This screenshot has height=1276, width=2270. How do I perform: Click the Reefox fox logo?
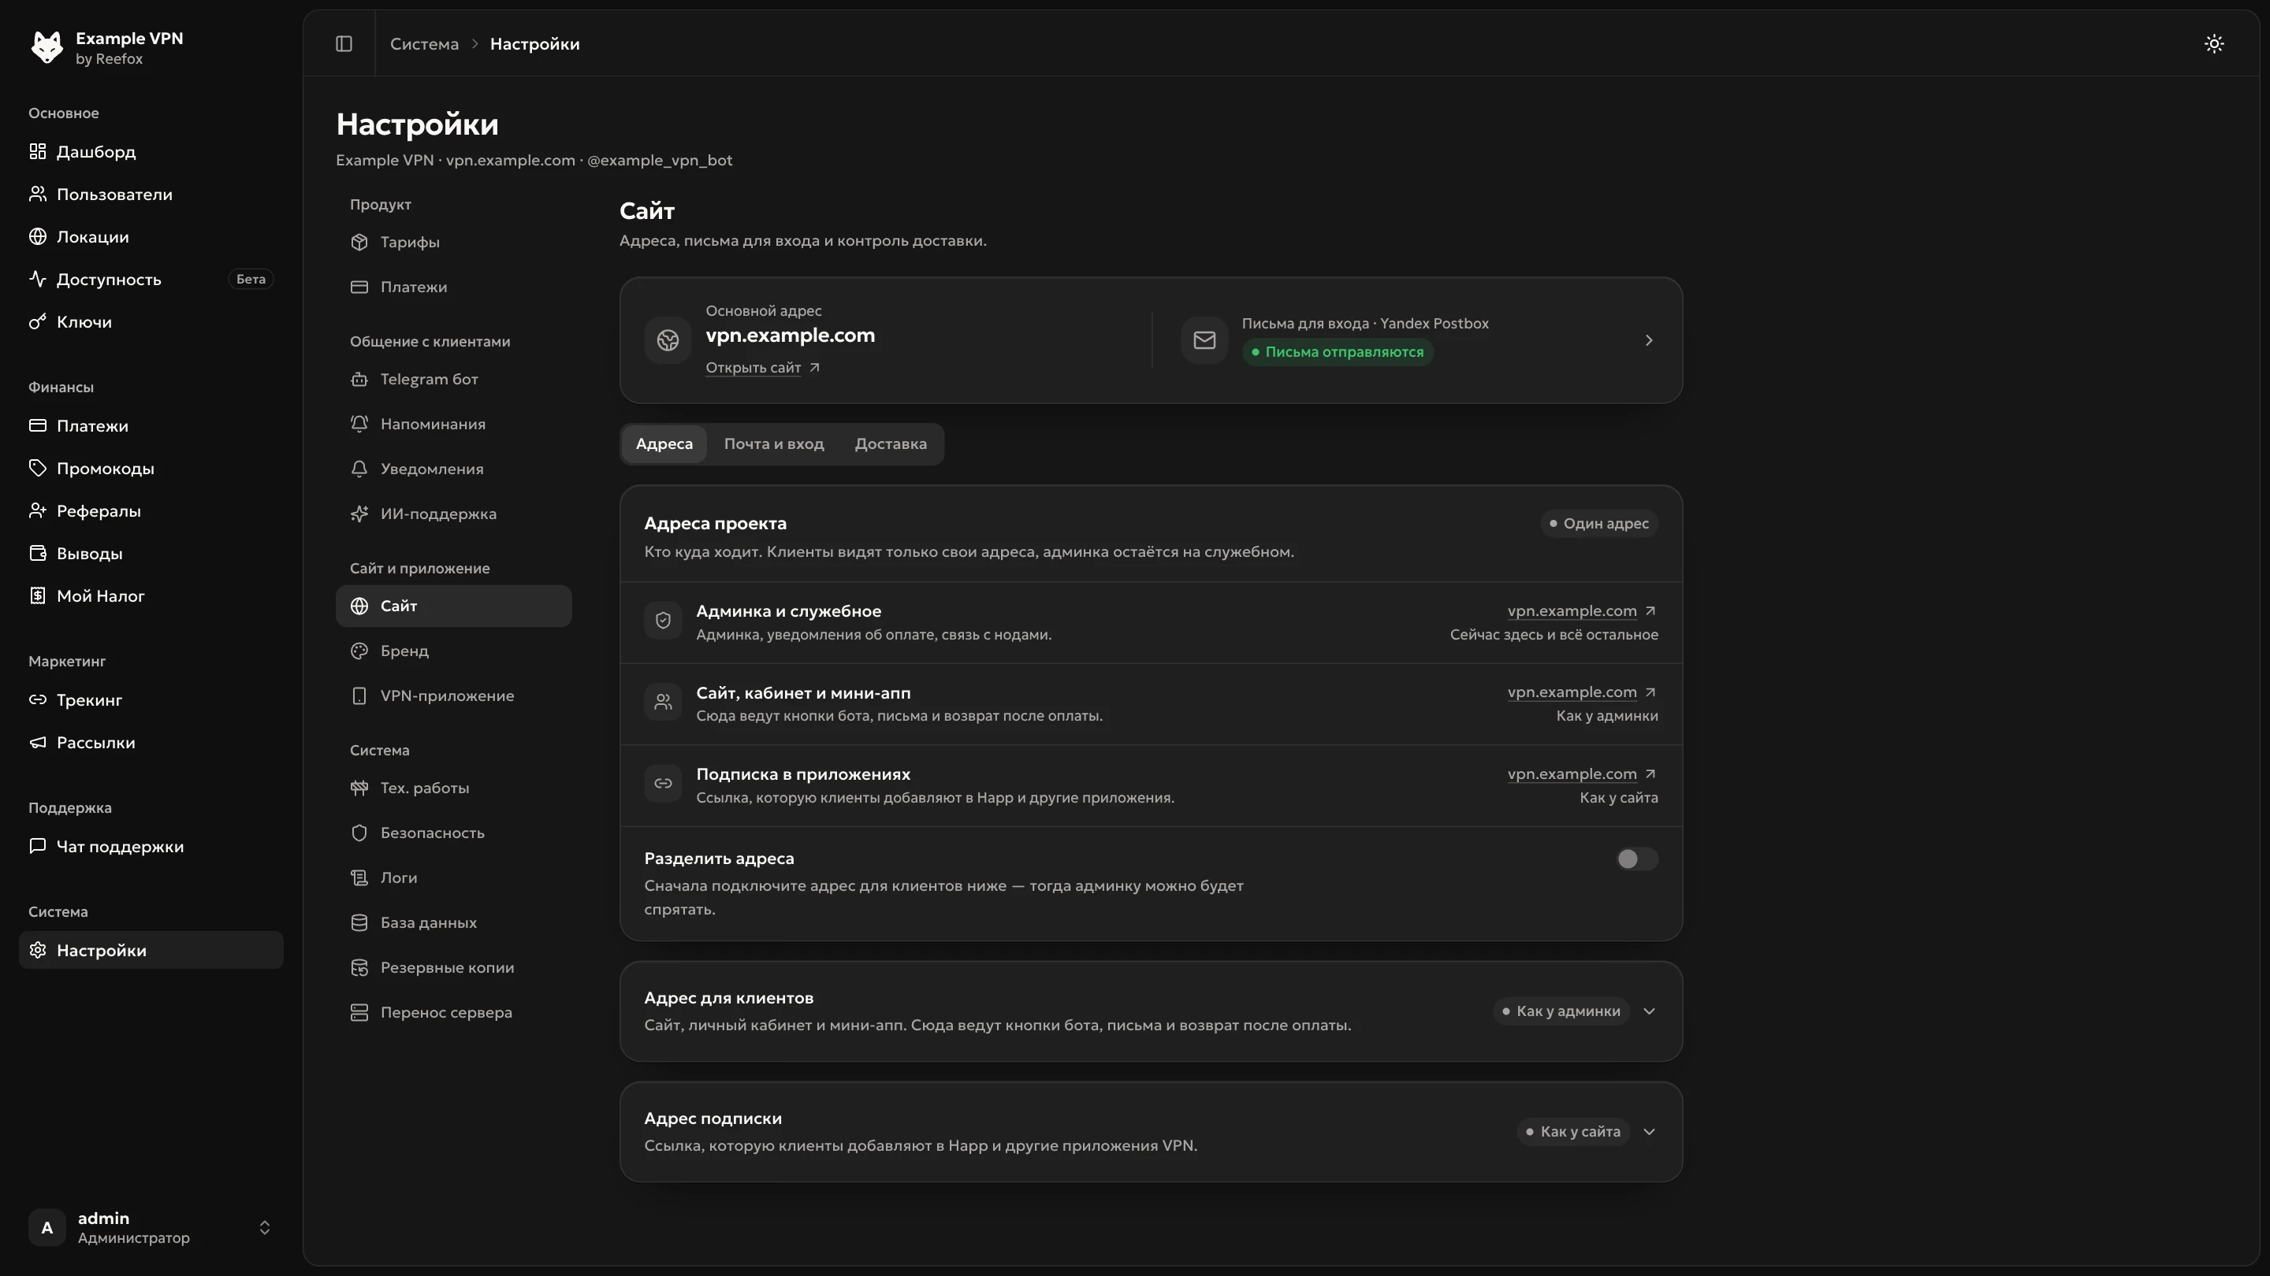click(x=47, y=47)
